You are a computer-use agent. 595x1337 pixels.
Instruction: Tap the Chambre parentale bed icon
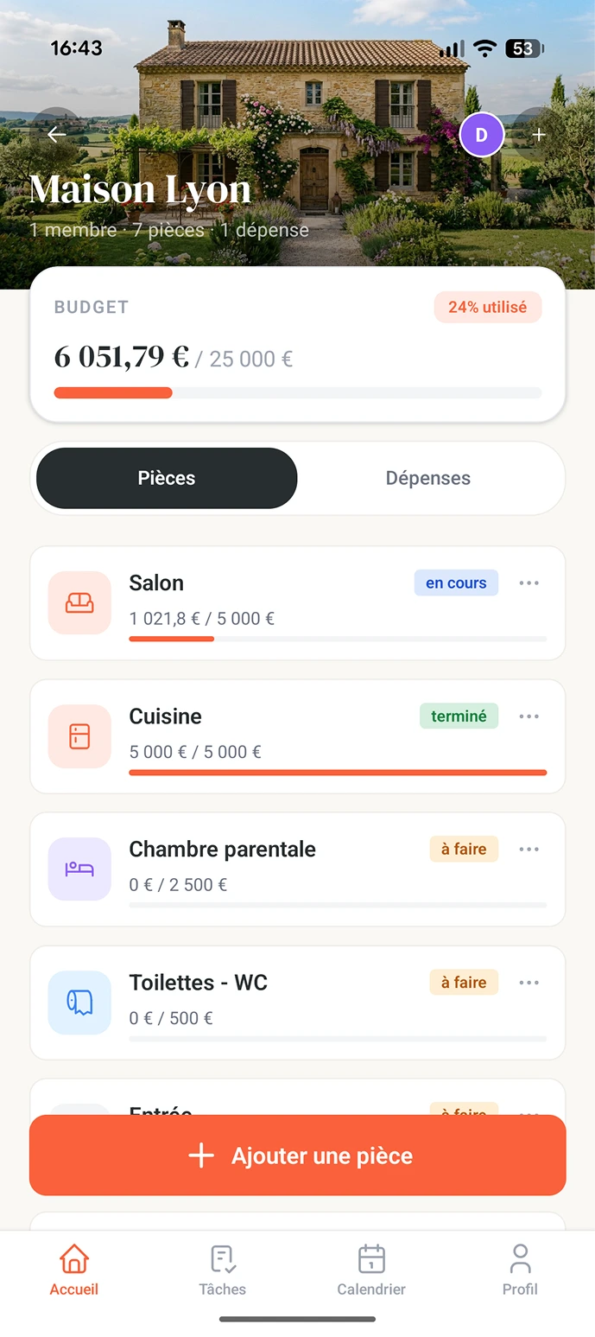pos(79,869)
